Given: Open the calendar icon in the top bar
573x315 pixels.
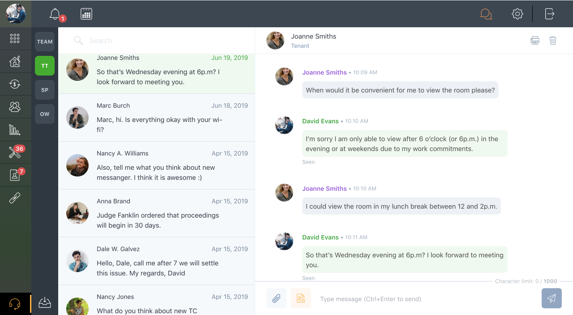Looking at the screenshot, I should click(86, 13).
